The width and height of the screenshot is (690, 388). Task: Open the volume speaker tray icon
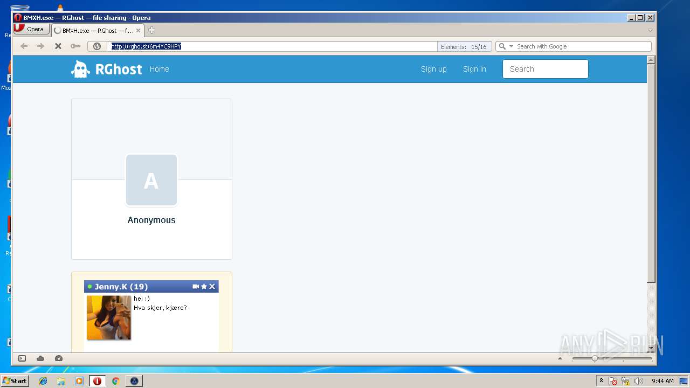(x=639, y=381)
